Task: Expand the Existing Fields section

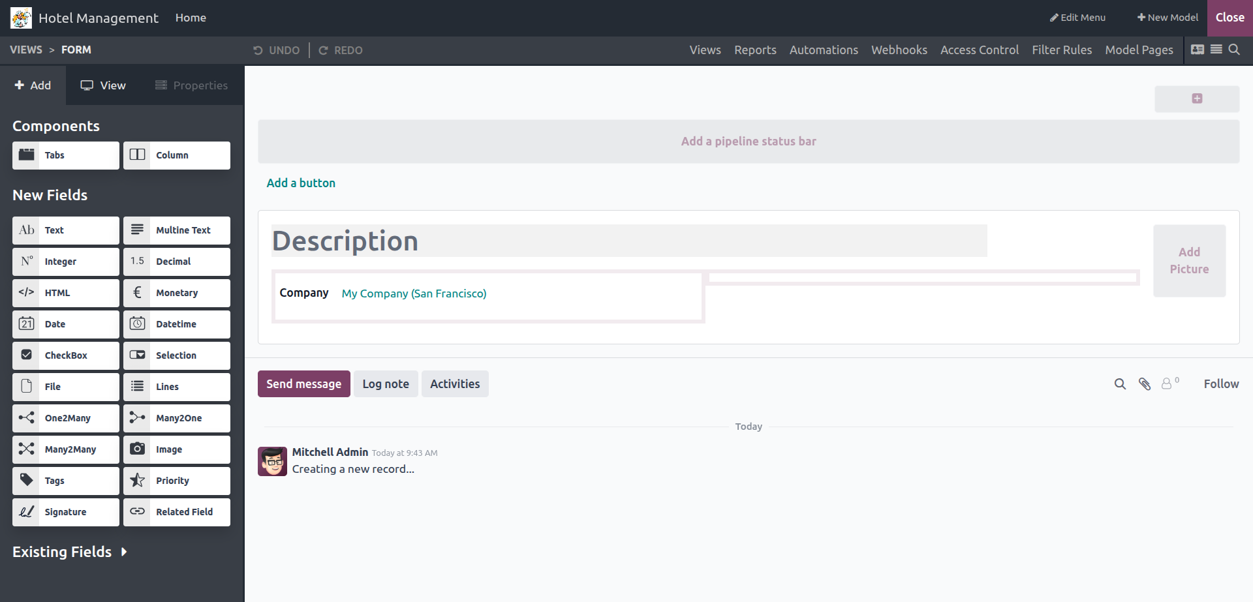Action: (x=70, y=552)
